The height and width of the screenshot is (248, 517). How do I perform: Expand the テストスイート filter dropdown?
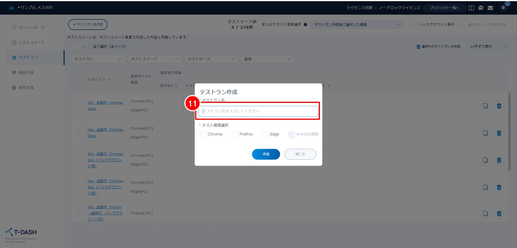(x=154, y=59)
